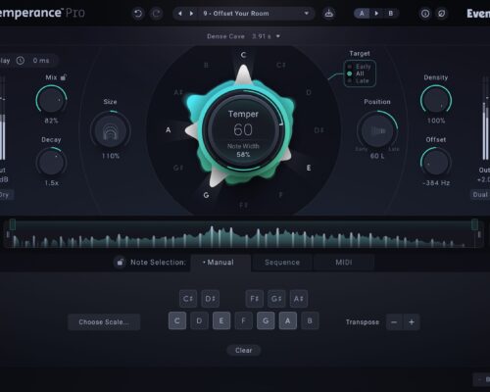Click the undo arrow icon
The height and width of the screenshot is (392, 490).
click(x=138, y=14)
